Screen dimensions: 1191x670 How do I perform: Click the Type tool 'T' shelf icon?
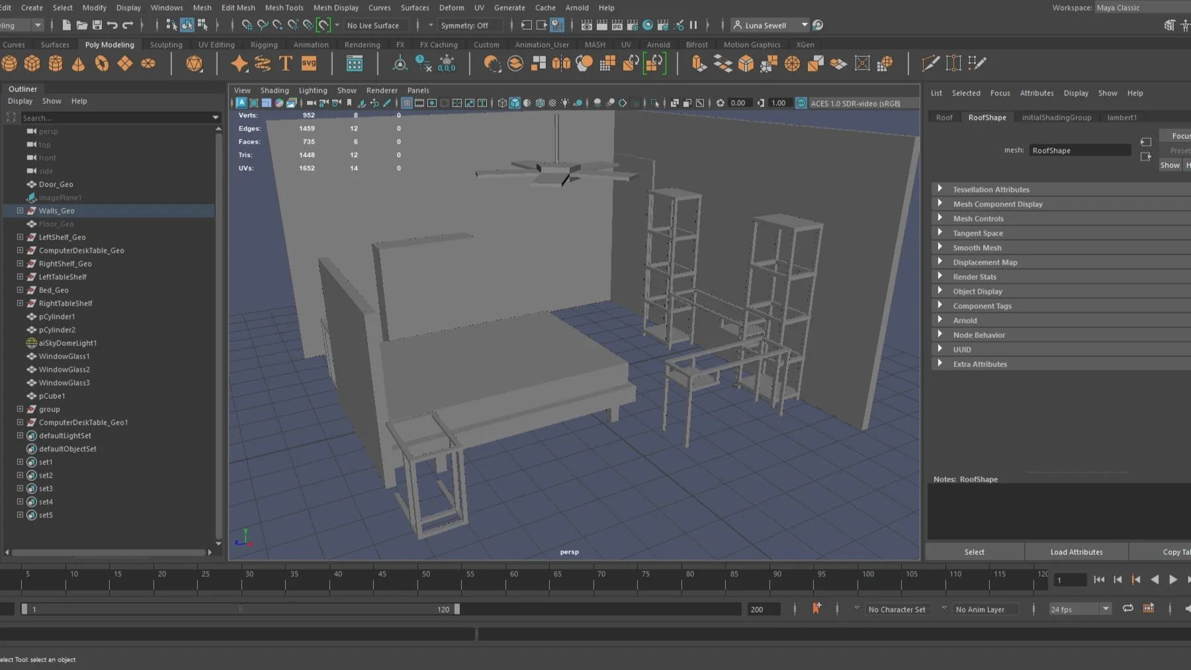[x=286, y=63]
